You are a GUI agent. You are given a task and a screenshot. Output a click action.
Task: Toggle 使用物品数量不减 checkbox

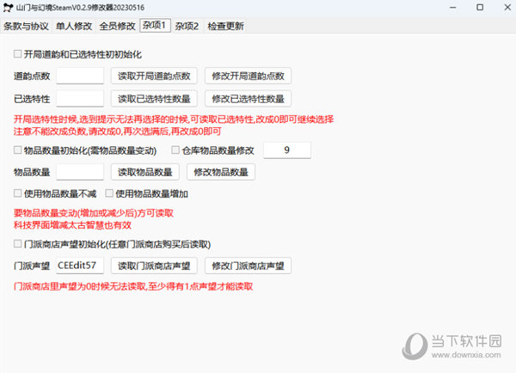pyautogui.click(x=18, y=193)
